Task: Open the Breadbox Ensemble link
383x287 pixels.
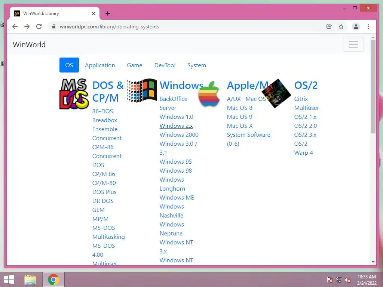Action: coord(105,125)
